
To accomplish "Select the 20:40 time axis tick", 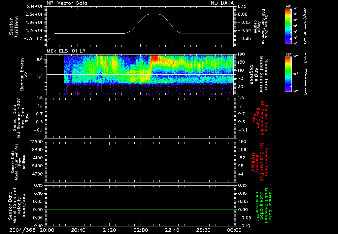I will [78, 230].
